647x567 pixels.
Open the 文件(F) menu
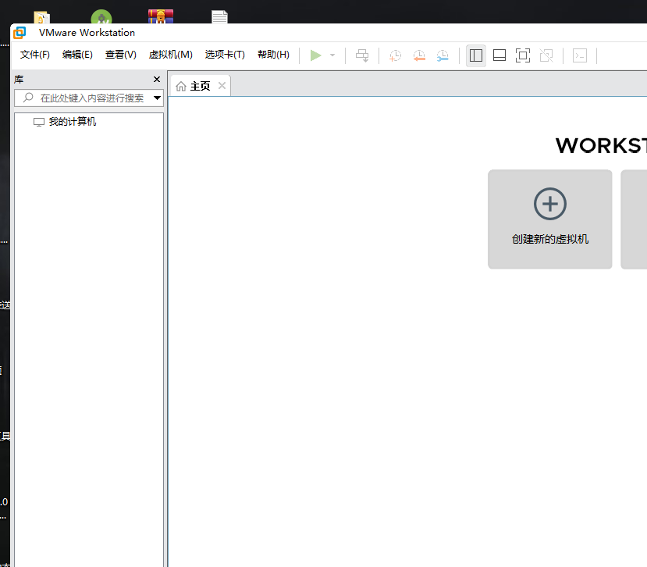pos(34,55)
